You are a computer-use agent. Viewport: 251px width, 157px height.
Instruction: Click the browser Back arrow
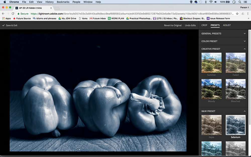coord(3,14)
